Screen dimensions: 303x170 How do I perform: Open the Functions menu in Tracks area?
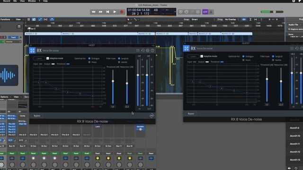click(6, 19)
